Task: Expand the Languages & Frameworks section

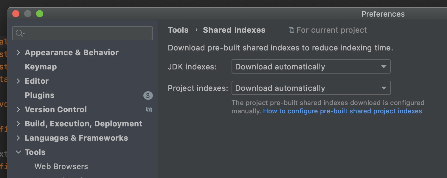Action: pyautogui.click(x=18, y=138)
